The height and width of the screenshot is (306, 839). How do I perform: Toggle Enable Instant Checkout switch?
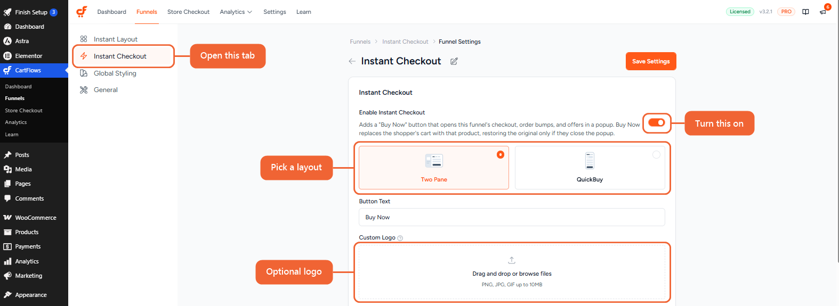656,123
